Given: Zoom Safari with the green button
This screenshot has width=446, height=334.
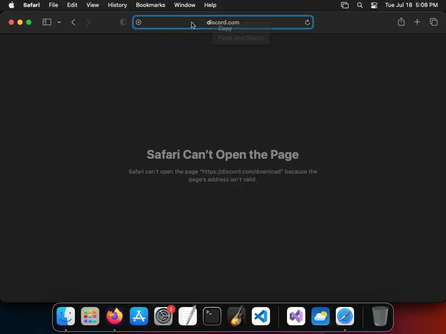Looking at the screenshot, I should [29, 22].
